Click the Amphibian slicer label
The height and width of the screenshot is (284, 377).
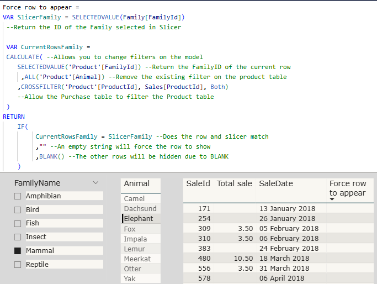43,196
